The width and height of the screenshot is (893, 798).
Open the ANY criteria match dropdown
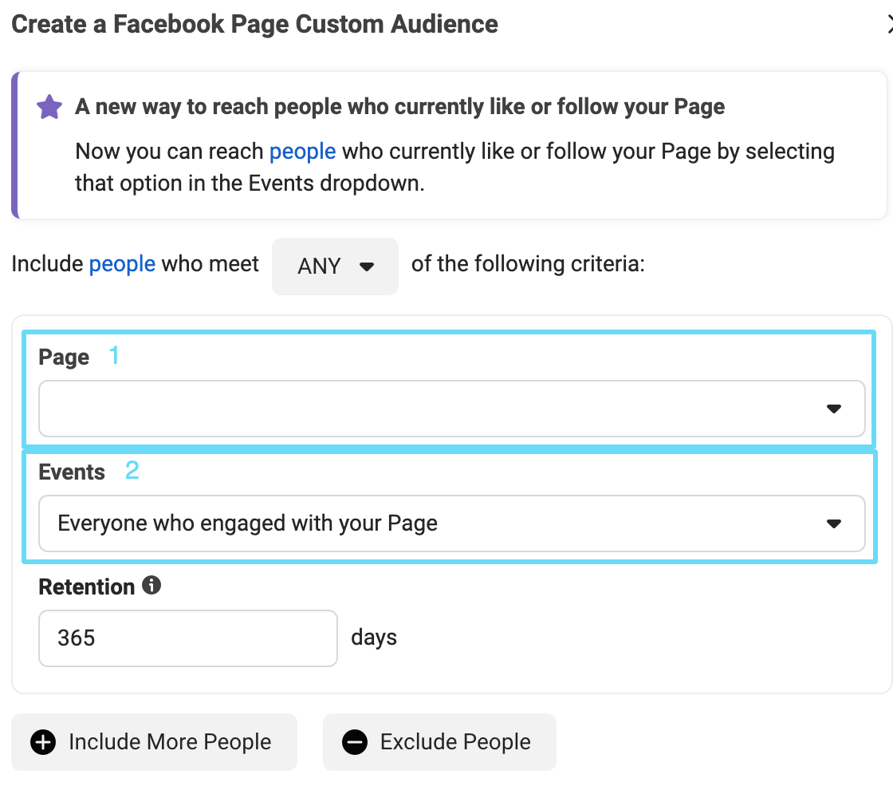click(x=335, y=264)
